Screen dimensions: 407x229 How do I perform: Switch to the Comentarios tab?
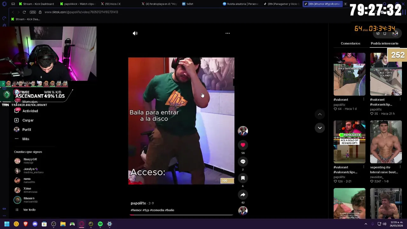tap(350, 43)
